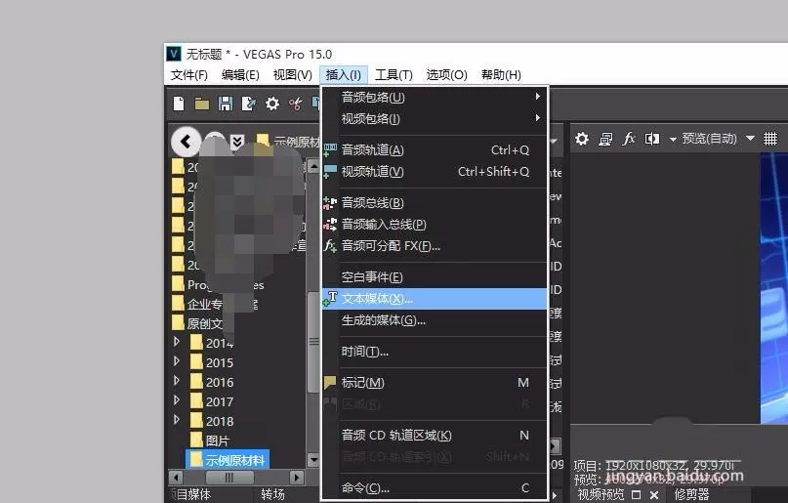Open the 文件(F) menu
This screenshot has height=503, width=788.
(x=189, y=75)
